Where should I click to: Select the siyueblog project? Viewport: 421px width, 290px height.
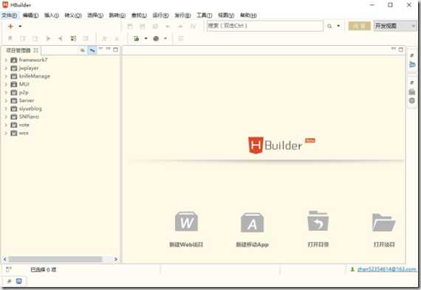tap(30, 108)
